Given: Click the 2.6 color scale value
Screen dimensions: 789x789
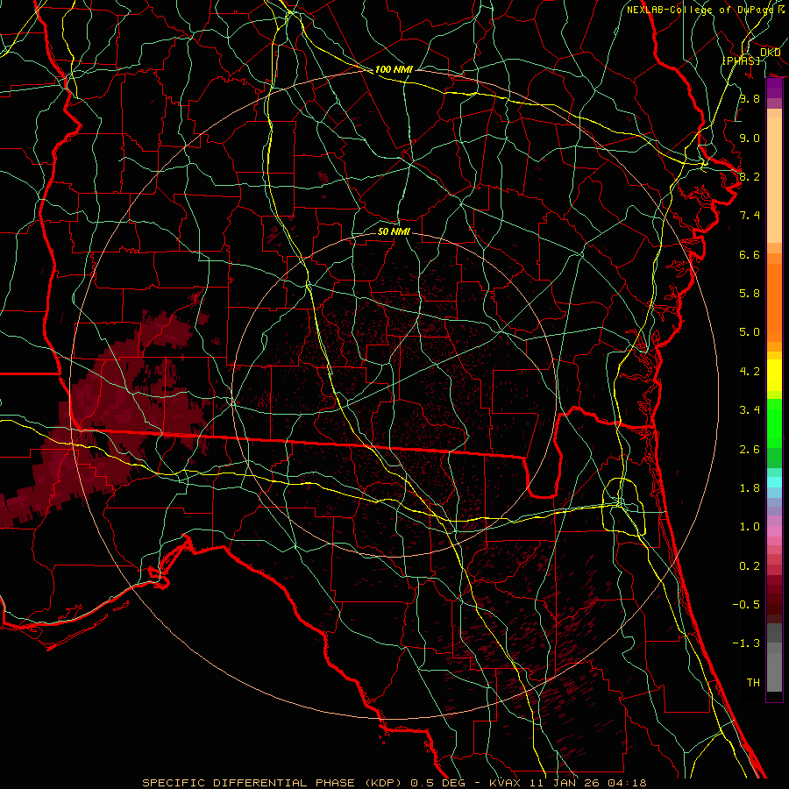Looking at the screenshot, I should (x=750, y=450).
